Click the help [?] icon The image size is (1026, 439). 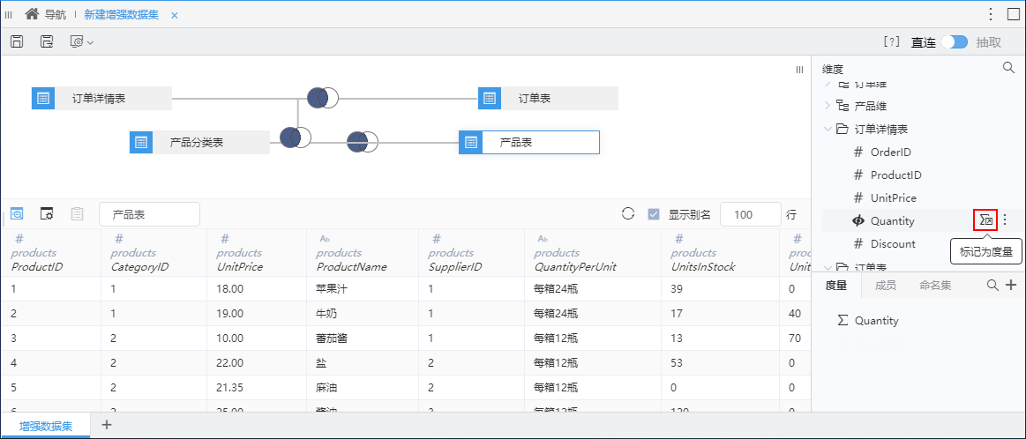(891, 41)
